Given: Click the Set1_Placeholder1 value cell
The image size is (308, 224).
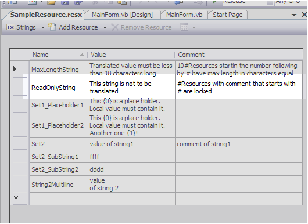Looking at the screenshot, I should 131,104.
